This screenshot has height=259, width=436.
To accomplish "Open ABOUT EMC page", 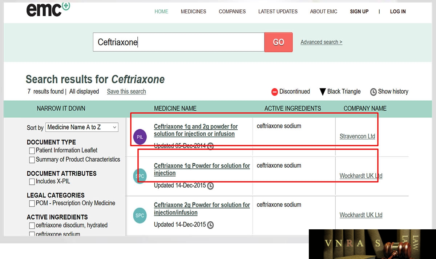I will tap(323, 12).
